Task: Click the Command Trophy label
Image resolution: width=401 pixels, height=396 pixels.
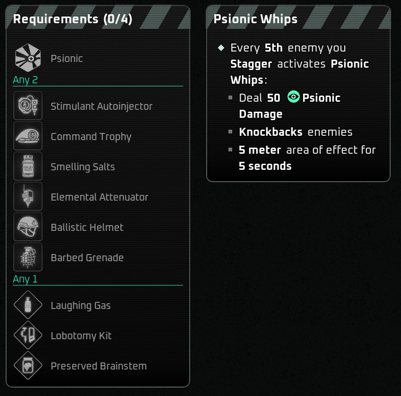Action: pos(91,136)
